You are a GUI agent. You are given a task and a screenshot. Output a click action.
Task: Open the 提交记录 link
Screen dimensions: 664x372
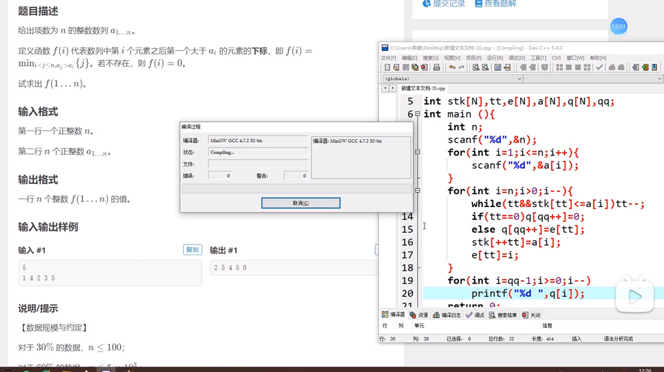click(444, 4)
